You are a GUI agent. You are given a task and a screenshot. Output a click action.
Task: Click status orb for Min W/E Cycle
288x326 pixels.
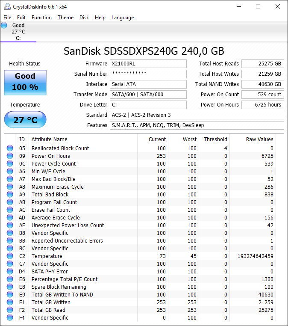pos(10,171)
